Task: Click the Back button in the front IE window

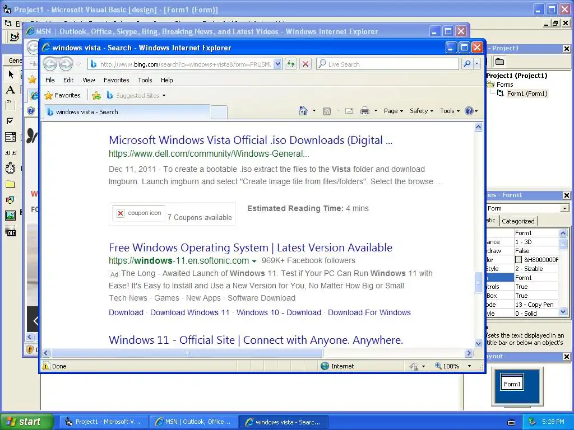Action: coord(50,64)
